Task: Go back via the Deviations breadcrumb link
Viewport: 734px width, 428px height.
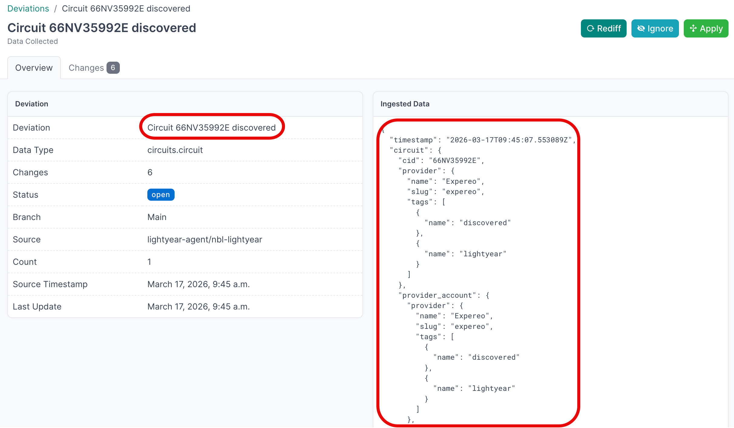Action: pos(28,8)
